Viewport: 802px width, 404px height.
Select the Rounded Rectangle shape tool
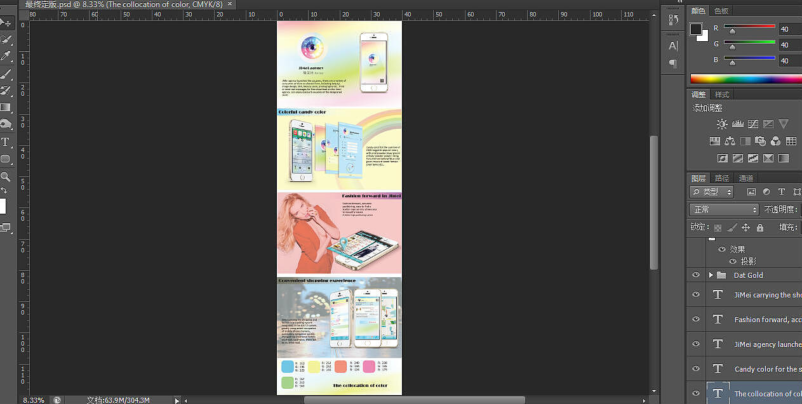[x=5, y=159]
